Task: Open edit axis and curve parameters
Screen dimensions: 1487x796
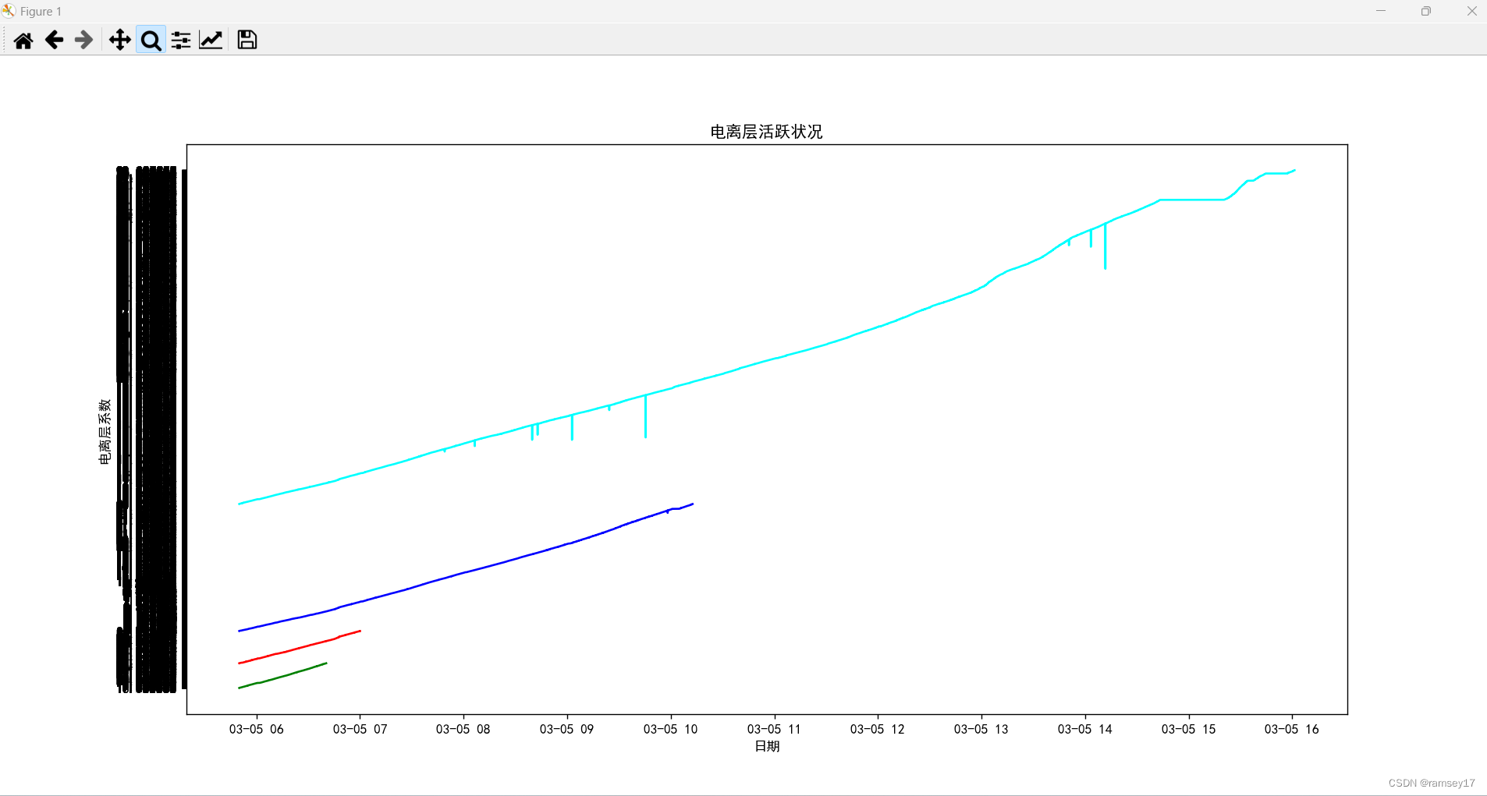Action: [x=211, y=40]
